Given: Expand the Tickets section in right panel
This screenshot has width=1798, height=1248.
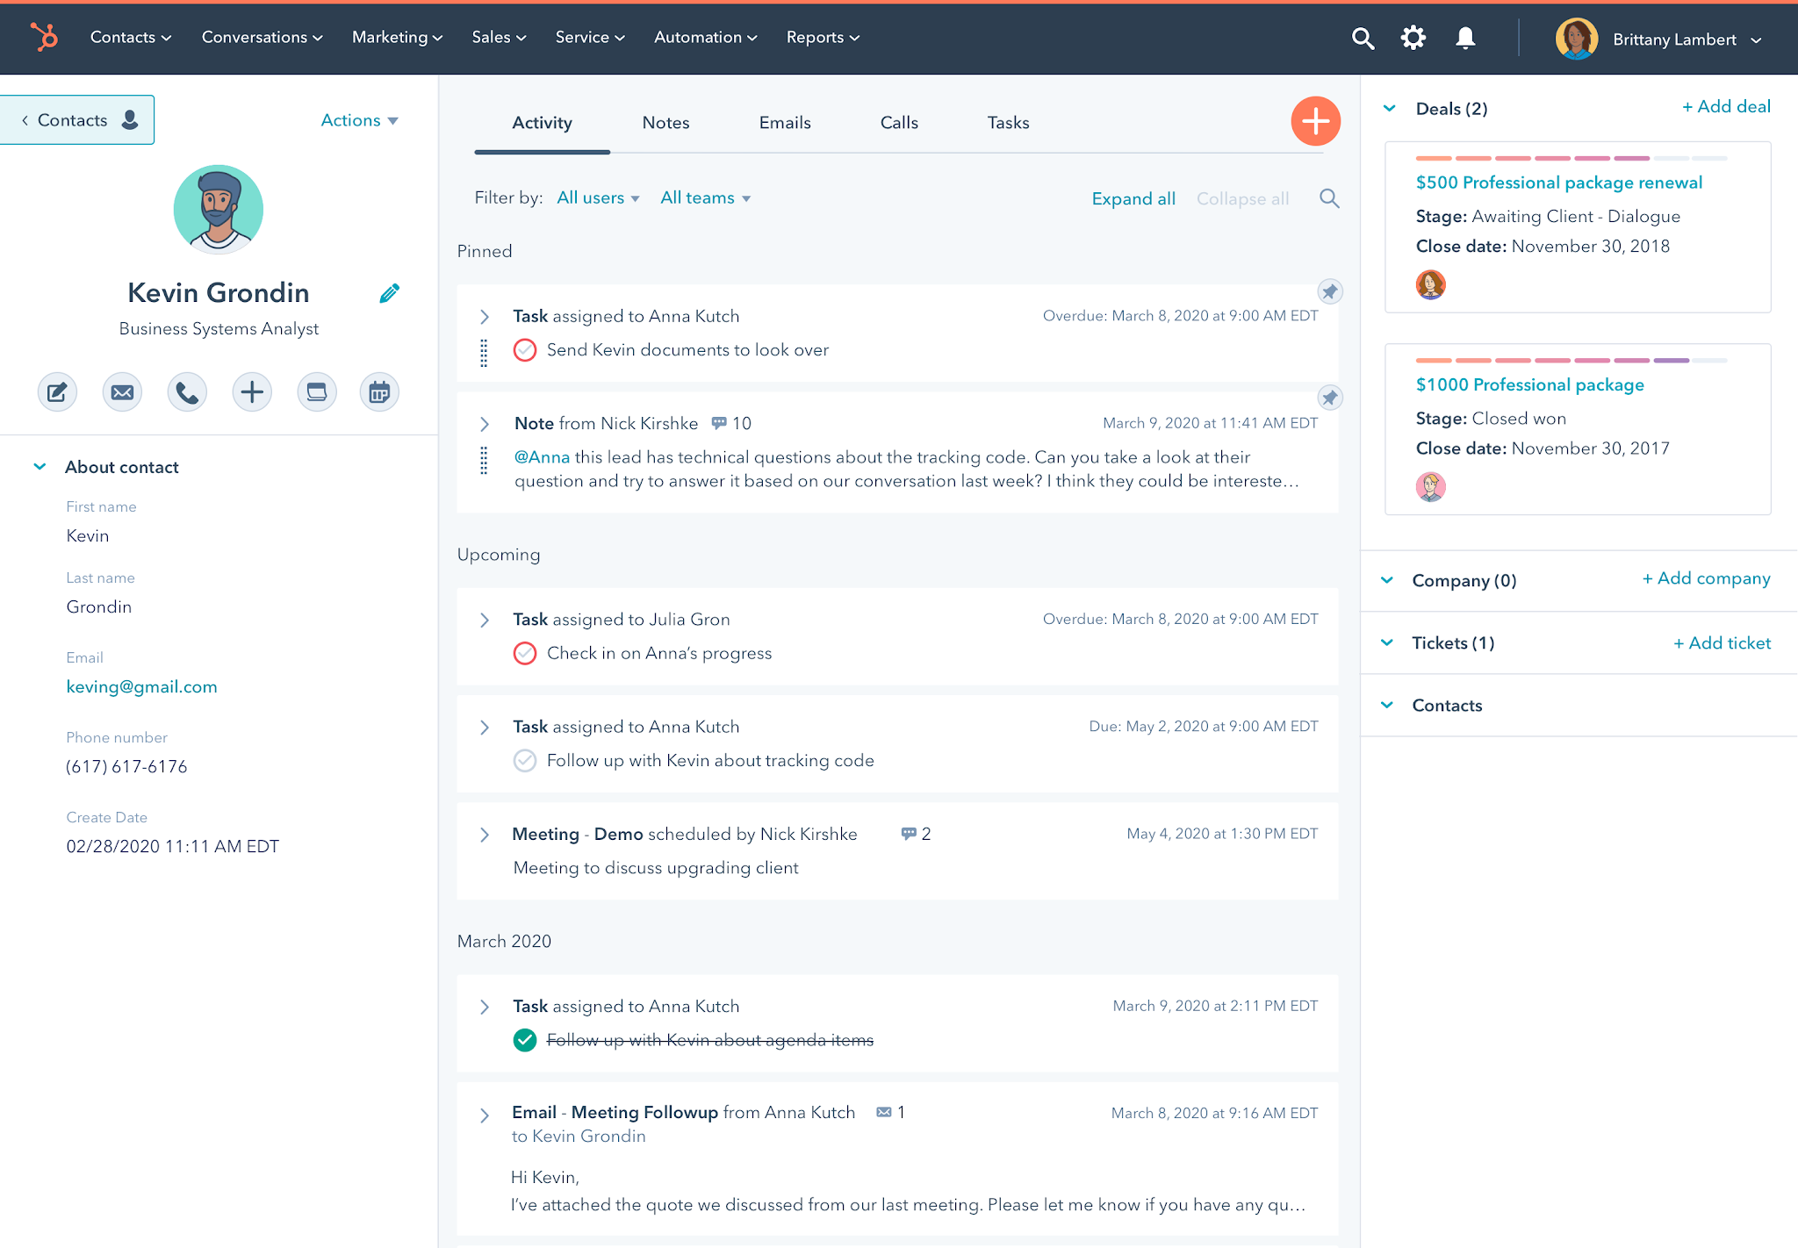Looking at the screenshot, I should point(1393,642).
